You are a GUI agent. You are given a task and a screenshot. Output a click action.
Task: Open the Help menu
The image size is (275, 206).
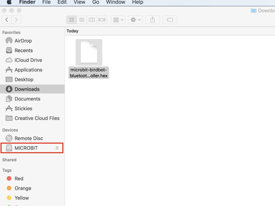pos(138,2)
